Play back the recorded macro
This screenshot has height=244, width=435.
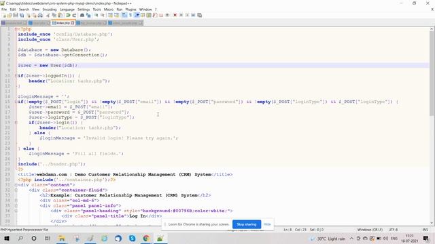click(187, 15)
